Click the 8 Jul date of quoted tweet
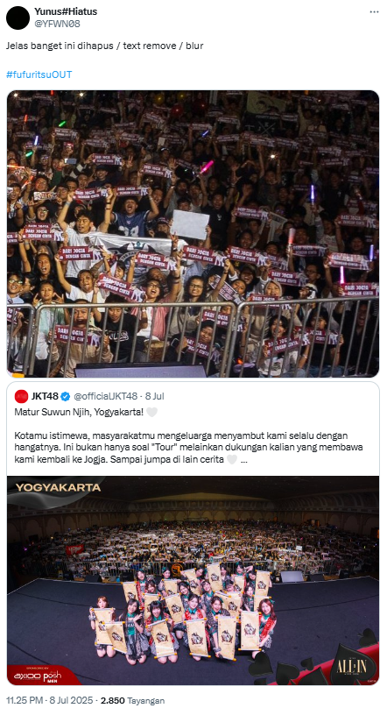This screenshot has width=387, height=708. coord(155,396)
